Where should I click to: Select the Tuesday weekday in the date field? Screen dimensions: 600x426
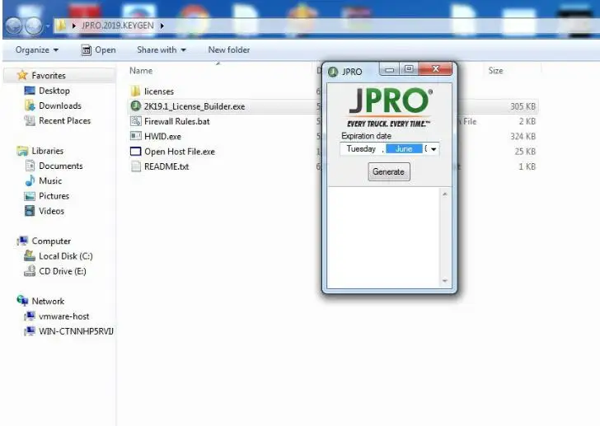pyautogui.click(x=361, y=149)
